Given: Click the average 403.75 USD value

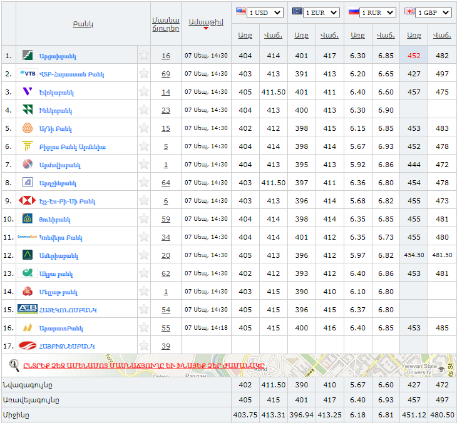Looking at the screenshot, I should [245, 414].
